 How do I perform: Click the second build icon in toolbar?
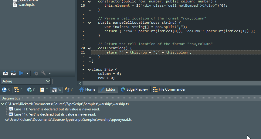(x=13, y=73)
